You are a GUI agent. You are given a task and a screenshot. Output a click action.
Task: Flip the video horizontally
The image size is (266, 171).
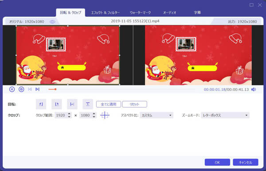pos(72,104)
